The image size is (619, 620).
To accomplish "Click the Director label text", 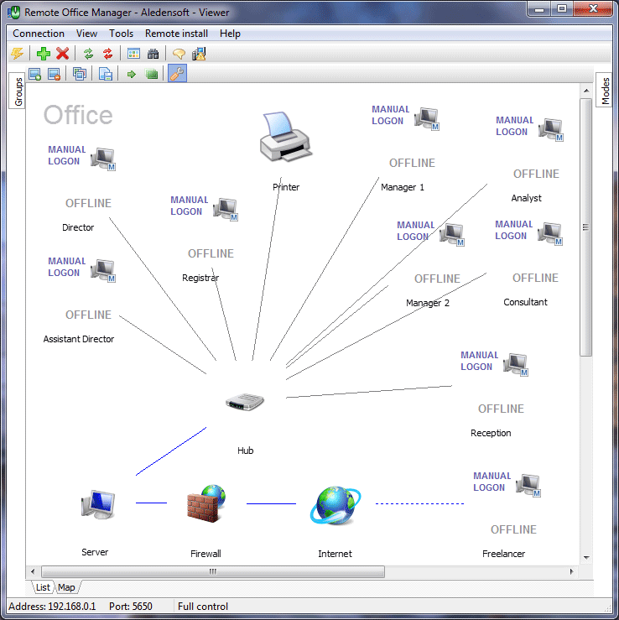I will (x=78, y=227).
